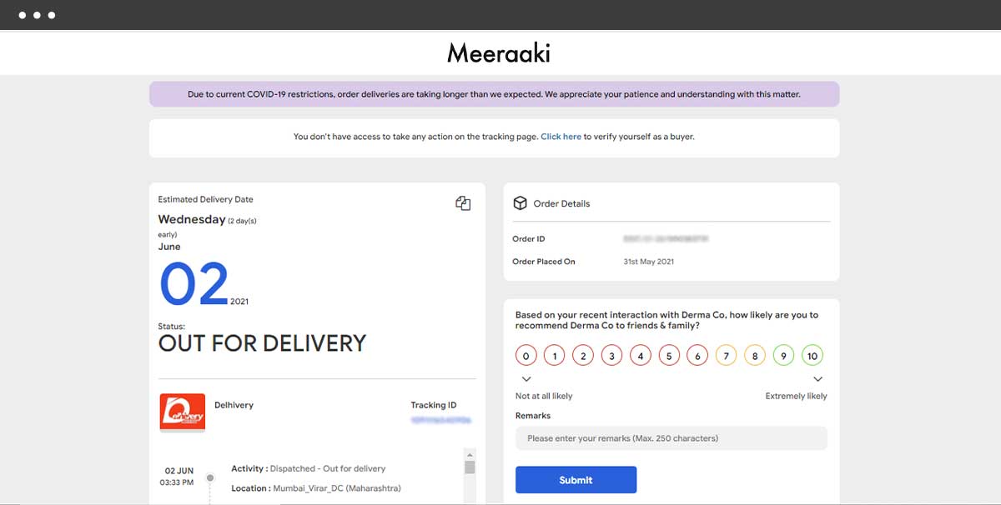Open the "Click here" buyer verification link
The image size is (1001, 505).
(x=561, y=137)
